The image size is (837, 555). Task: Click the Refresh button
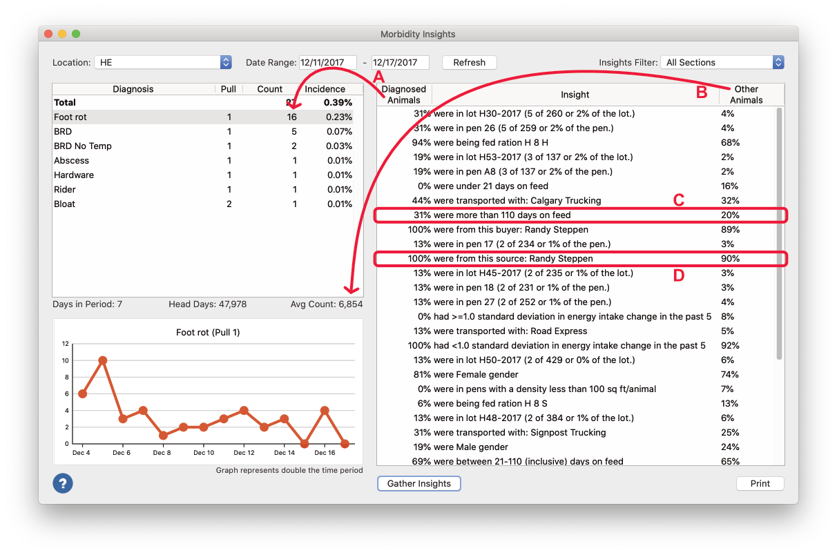(470, 62)
